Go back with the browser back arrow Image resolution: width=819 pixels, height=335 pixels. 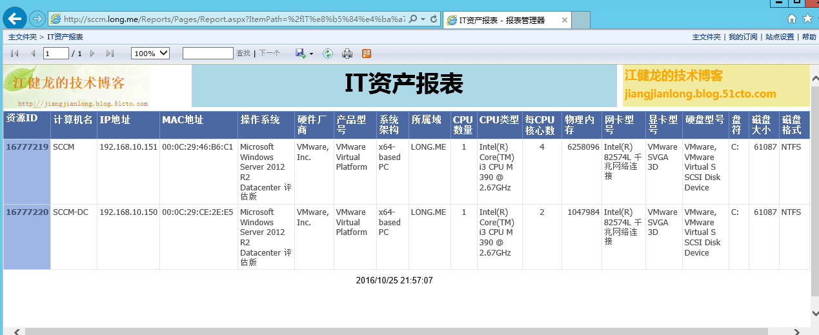(14, 17)
